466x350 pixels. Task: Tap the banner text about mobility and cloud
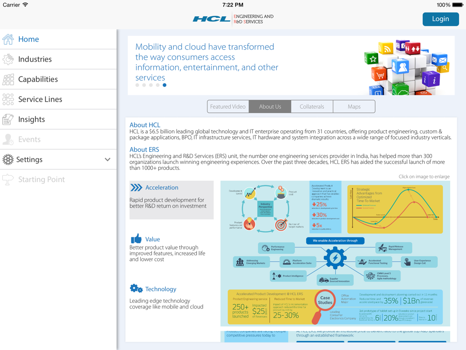206,62
